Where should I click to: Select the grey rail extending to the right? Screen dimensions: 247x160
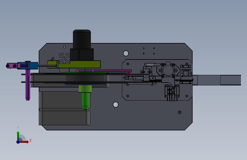point(217,80)
